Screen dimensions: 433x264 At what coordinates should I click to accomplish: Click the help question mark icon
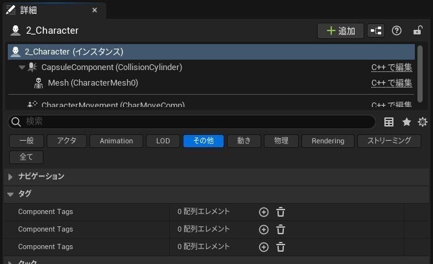coord(397,30)
